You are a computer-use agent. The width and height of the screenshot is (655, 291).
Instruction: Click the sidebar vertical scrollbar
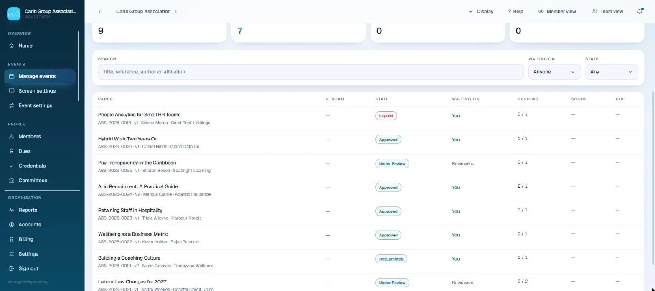tap(78, 66)
